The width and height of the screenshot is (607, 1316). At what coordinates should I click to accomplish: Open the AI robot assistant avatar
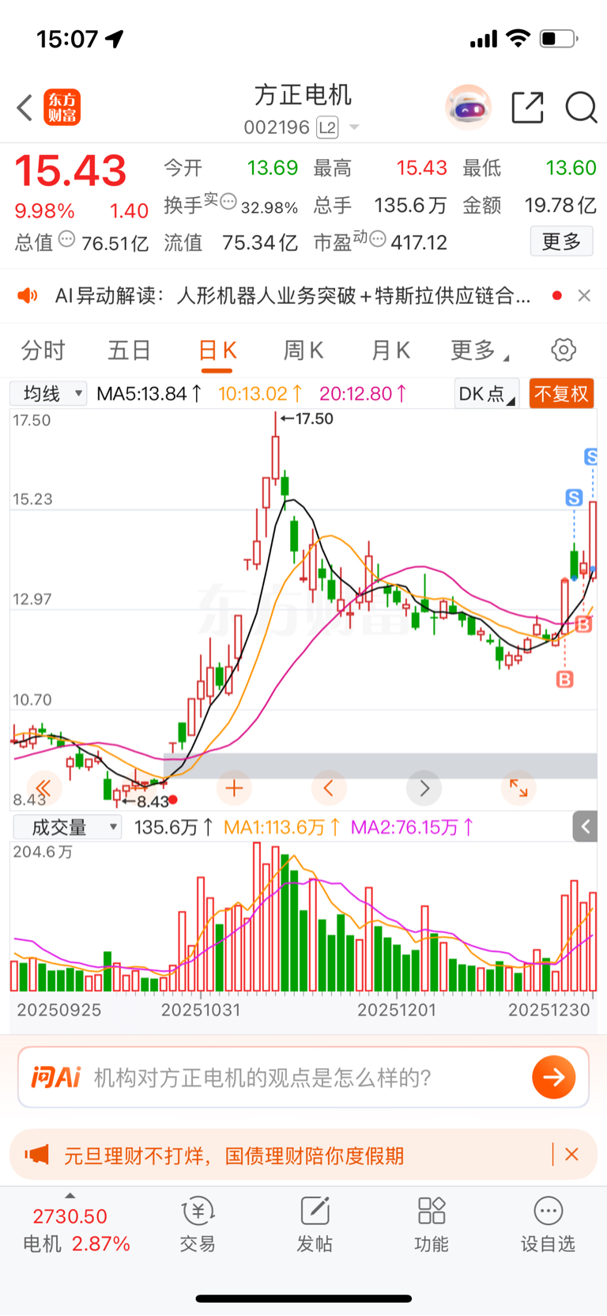[468, 107]
